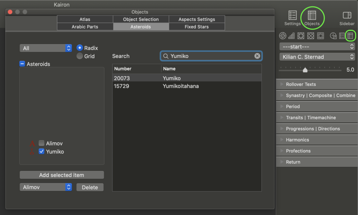The image size is (358, 215).
Task: Click the small settings list icon
Action: (342, 36)
